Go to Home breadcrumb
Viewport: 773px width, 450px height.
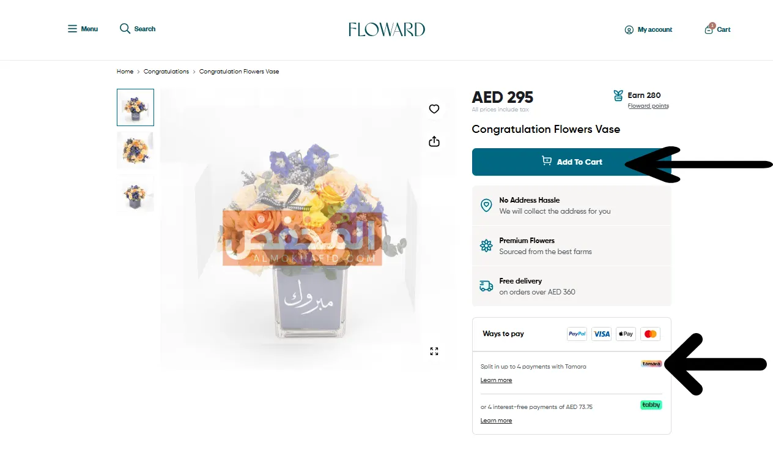click(125, 72)
